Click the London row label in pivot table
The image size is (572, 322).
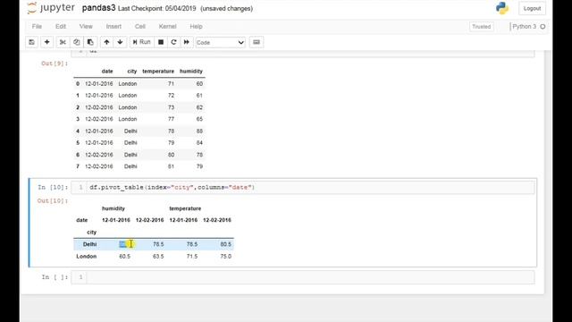(87, 257)
